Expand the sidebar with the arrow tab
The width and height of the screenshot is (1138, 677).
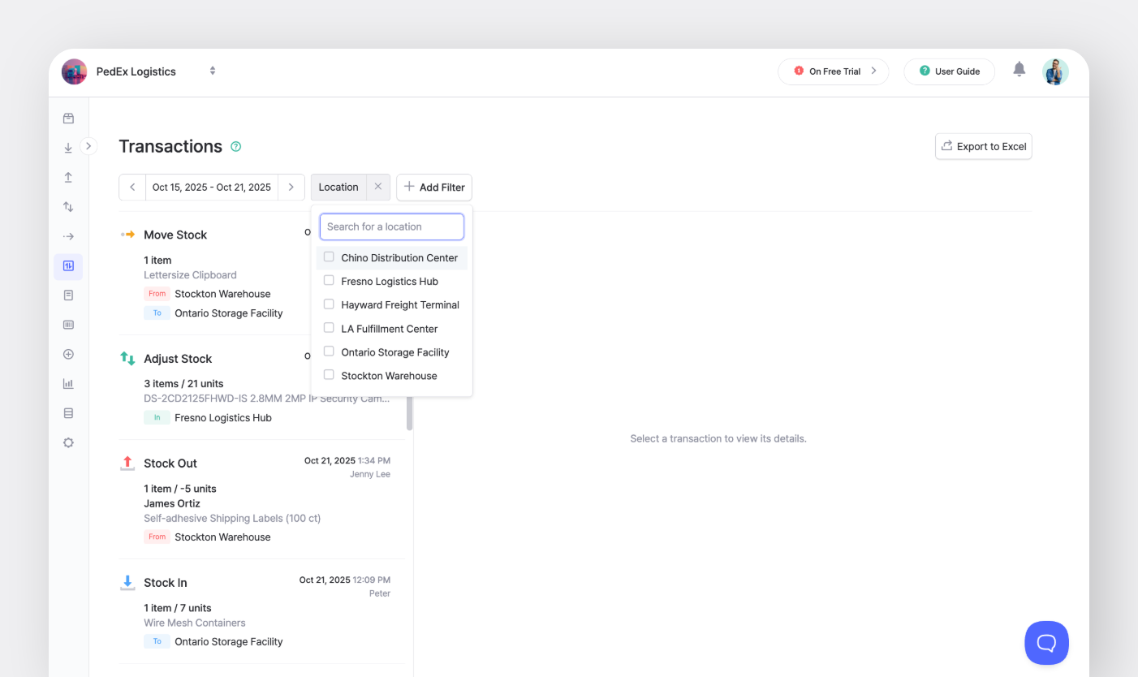click(88, 146)
